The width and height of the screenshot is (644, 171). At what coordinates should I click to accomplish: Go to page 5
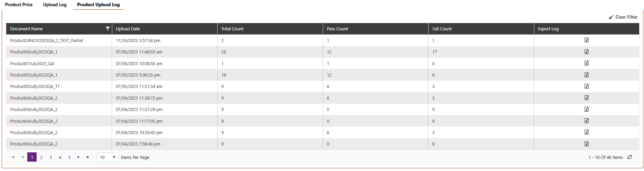pos(69,157)
